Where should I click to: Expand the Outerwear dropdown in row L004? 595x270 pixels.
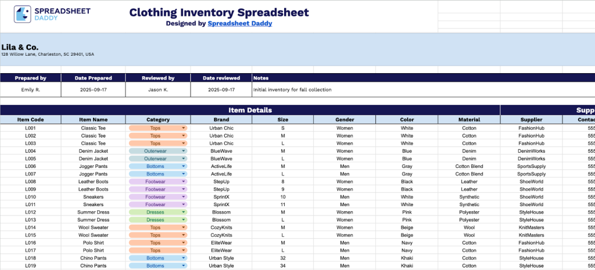(184, 151)
